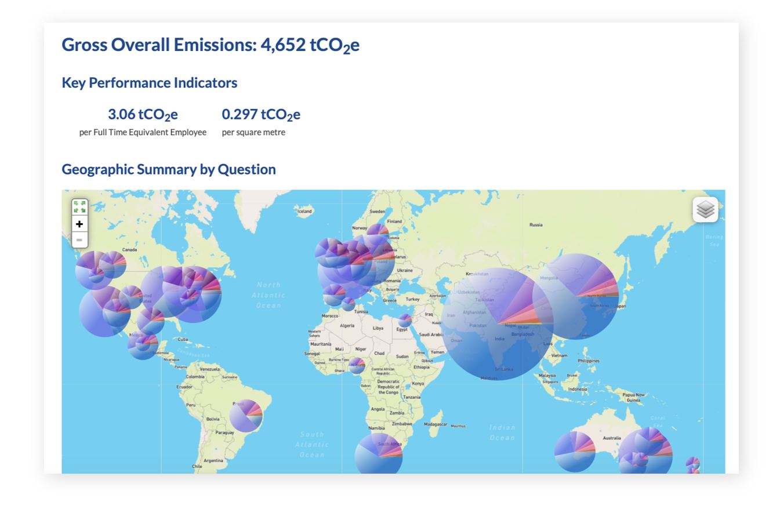Open the map layers control
The height and width of the screenshot is (527, 769).
click(705, 209)
